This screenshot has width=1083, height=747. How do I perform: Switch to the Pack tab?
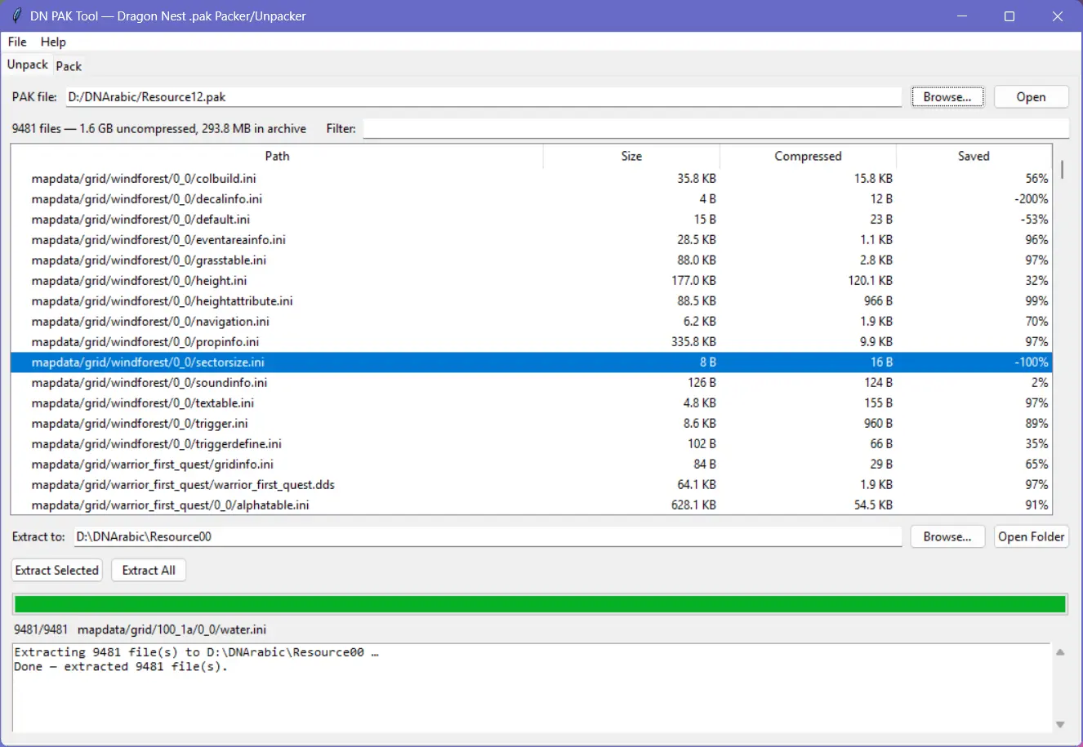[x=69, y=66]
